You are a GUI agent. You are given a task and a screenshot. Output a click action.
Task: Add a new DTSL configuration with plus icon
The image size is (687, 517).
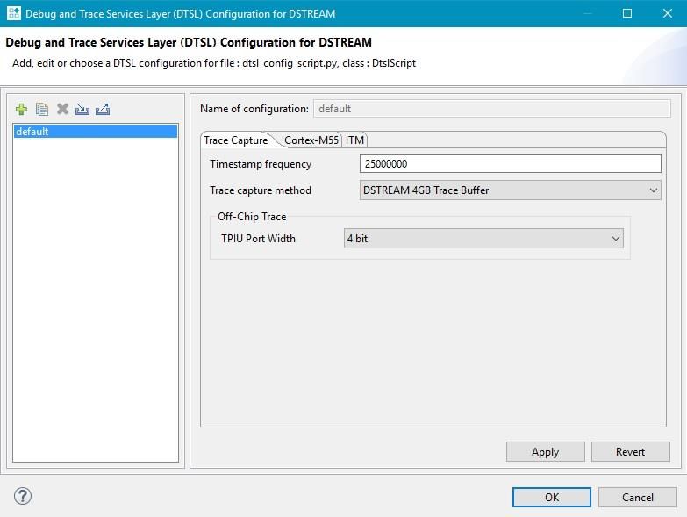[21, 109]
